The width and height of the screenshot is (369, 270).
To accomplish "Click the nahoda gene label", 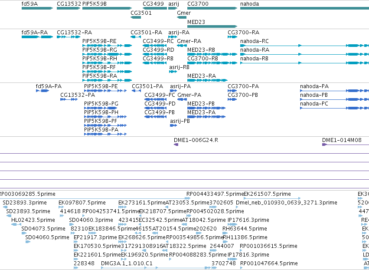I will click(250, 4).
